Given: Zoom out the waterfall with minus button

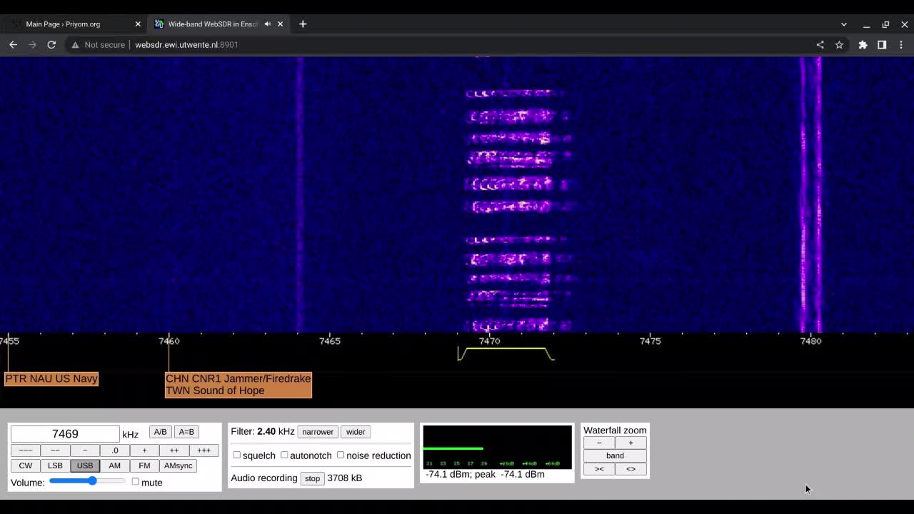Looking at the screenshot, I should tap(599, 443).
